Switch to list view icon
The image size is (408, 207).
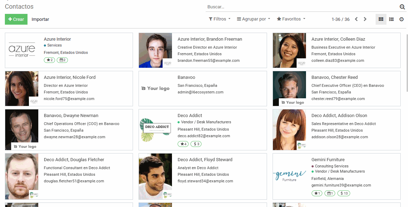click(391, 19)
